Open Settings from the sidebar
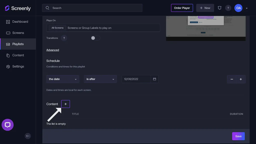The image size is (256, 144). point(18,66)
